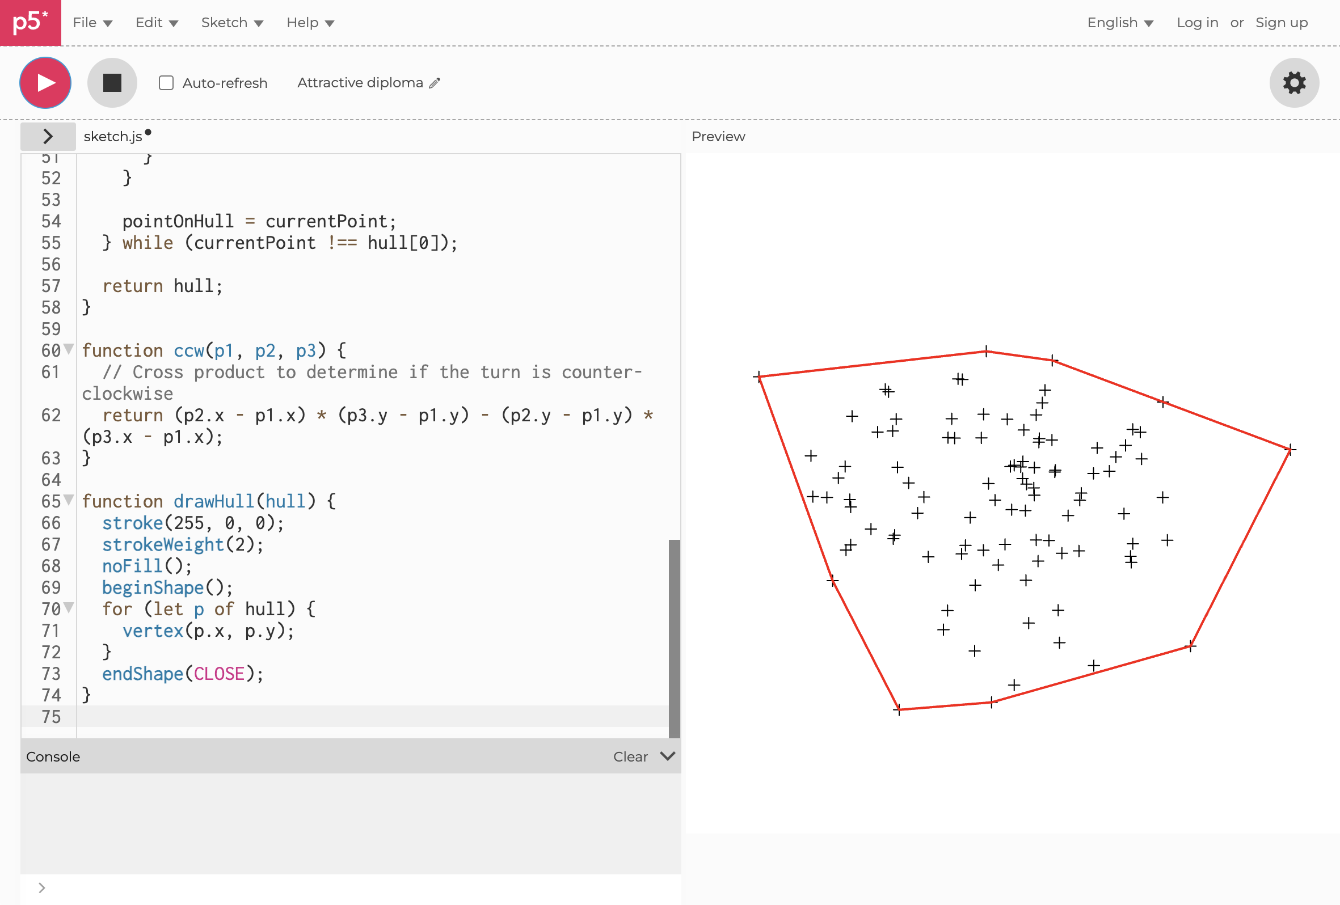Click the Cross product comment on line 61
Image resolution: width=1340 pixels, height=905 pixels.
click(x=362, y=383)
